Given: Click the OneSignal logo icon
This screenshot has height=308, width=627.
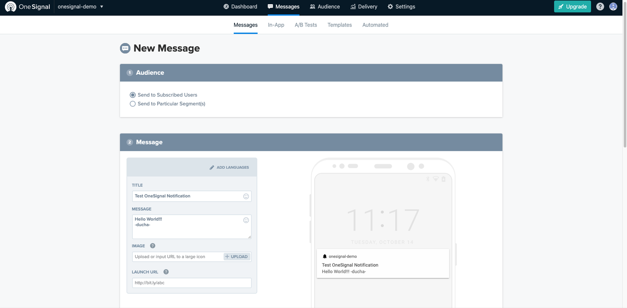Looking at the screenshot, I should click(11, 6).
